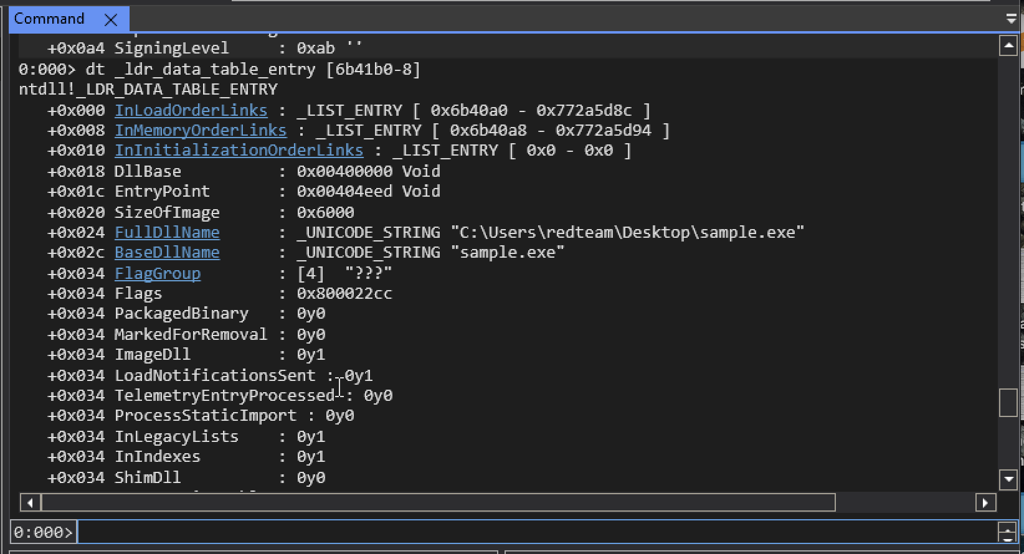Click the horizontal scrollbar left arrow
The height and width of the screenshot is (554, 1024).
31,502
